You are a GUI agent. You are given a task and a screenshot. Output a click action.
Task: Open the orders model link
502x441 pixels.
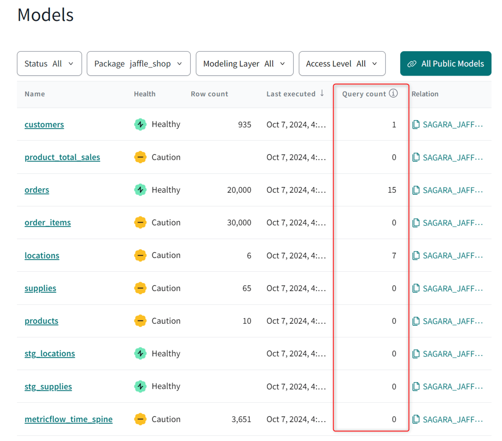click(x=37, y=190)
